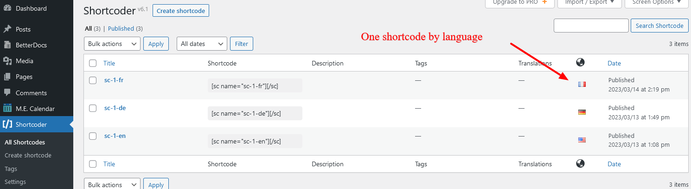Open the sc-1-en shortcode title link

tap(115, 136)
